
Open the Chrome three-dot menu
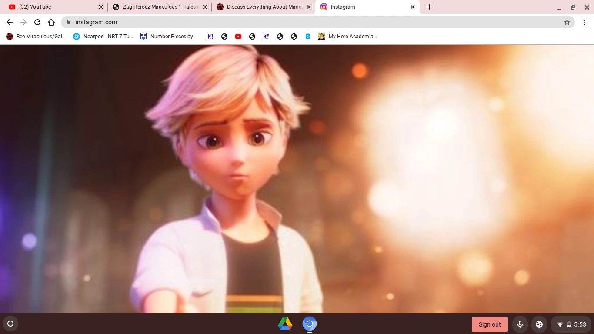click(x=585, y=22)
